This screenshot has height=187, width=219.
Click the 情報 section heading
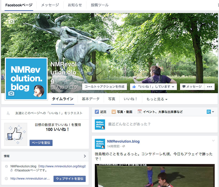coord(7,156)
